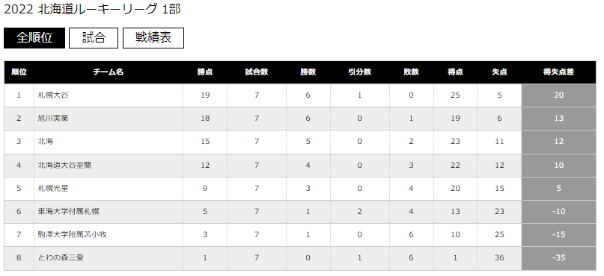Screen dimensions: 604x276
Task: Click the 引分数 column header
Action: (x=359, y=72)
